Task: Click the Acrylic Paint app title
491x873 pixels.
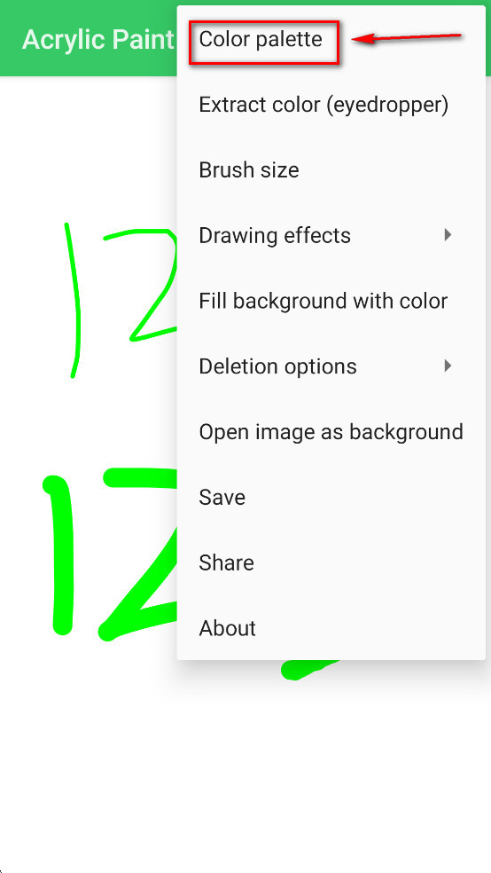Action: (98, 40)
